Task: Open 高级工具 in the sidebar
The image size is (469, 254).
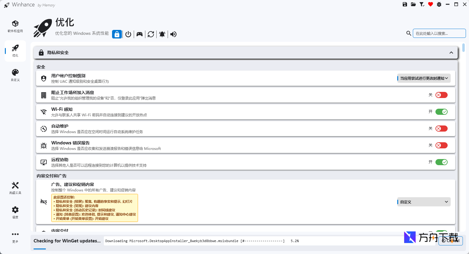Action: pyautogui.click(x=15, y=188)
